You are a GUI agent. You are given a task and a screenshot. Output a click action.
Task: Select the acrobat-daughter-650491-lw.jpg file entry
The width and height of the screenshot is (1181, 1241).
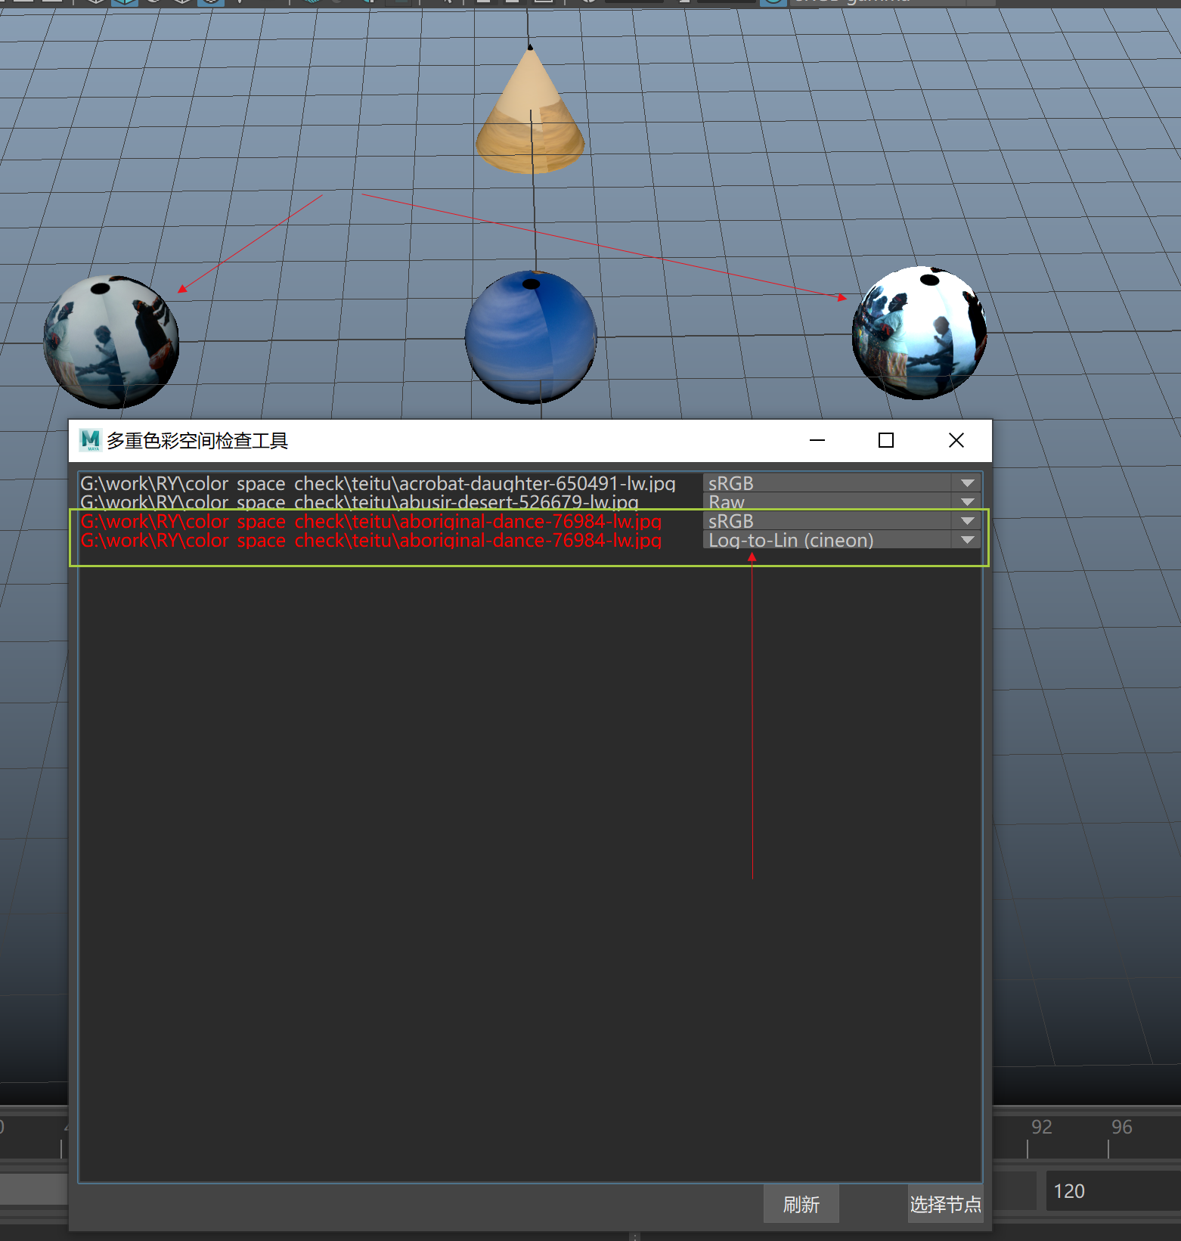click(x=378, y=482)
